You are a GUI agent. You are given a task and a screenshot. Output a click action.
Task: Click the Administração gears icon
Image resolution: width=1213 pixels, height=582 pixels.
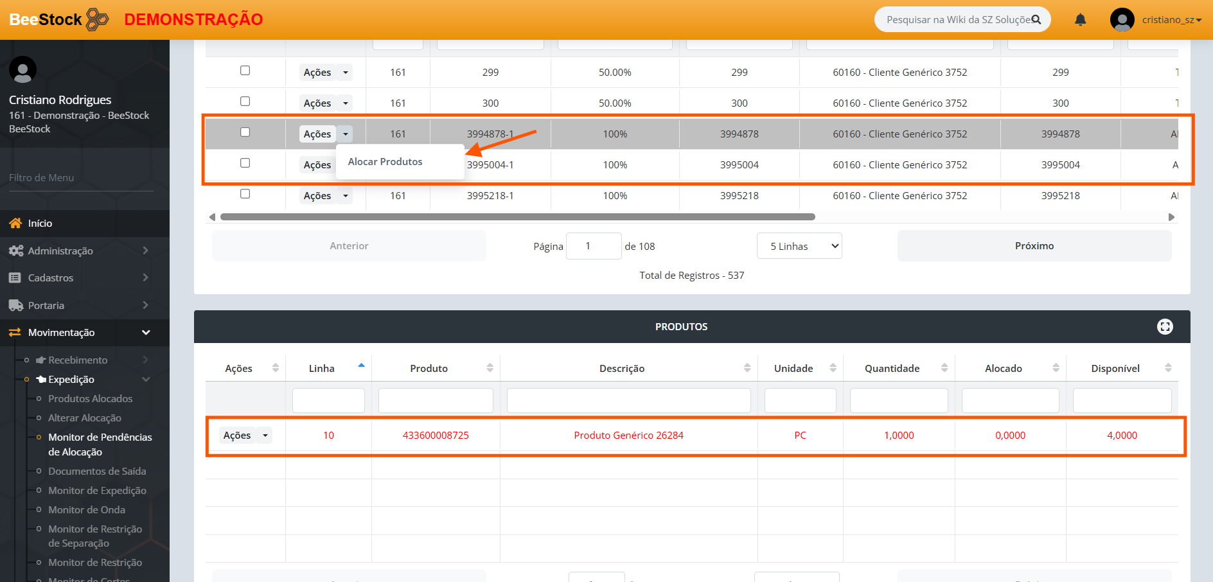click(16, 251)
